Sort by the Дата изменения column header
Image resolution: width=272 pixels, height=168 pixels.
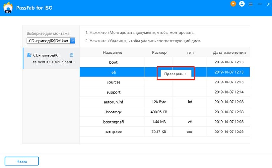point(229,52)
